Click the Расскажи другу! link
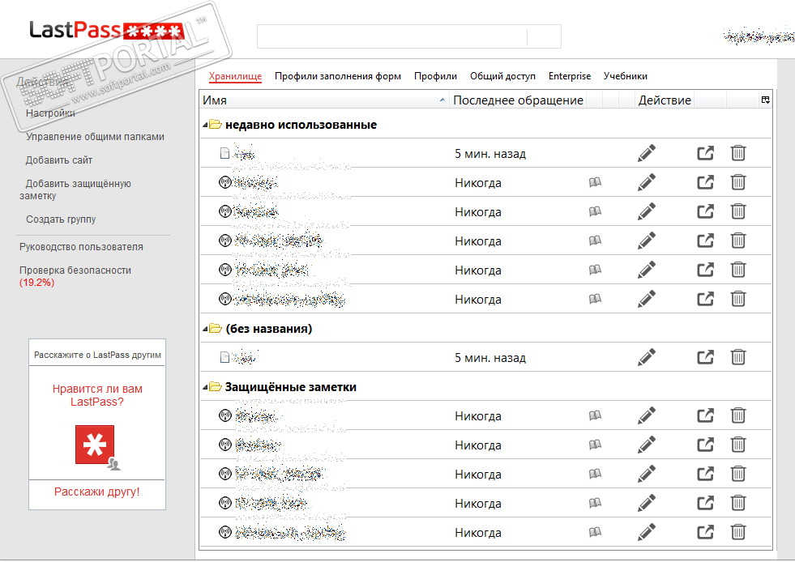This screenshot has width=795, height=562. click(96, 492)
